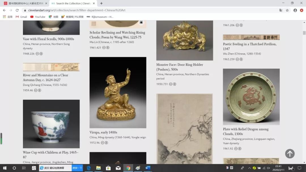
Task: Click the muted volume tray icon
Action: pos(269,168)
